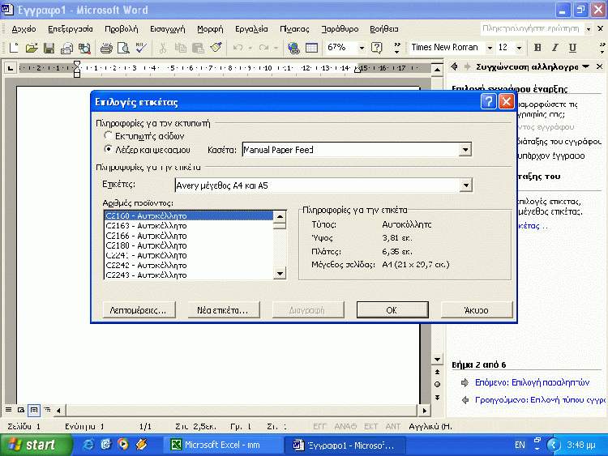Click the Copy icon
Image resolution: width=608 pixels, height=456 pixels.
pos(180,48)
